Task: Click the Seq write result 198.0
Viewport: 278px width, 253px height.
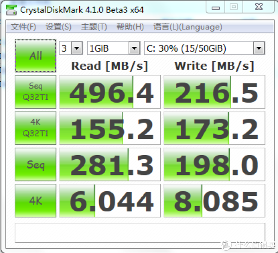Action: point(215,164)
